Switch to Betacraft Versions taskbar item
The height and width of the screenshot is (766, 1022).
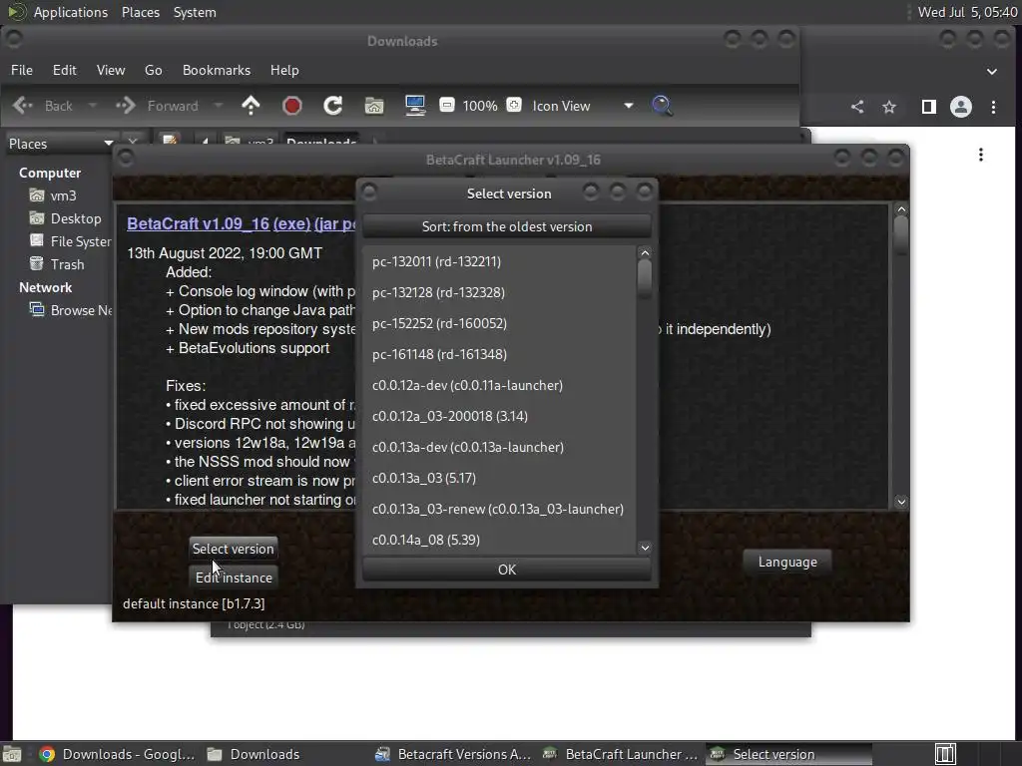pos(454,754)
